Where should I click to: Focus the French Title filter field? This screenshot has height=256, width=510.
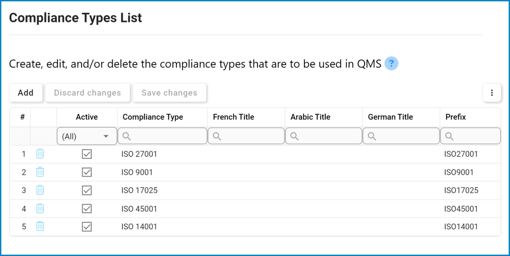point(246,136)
